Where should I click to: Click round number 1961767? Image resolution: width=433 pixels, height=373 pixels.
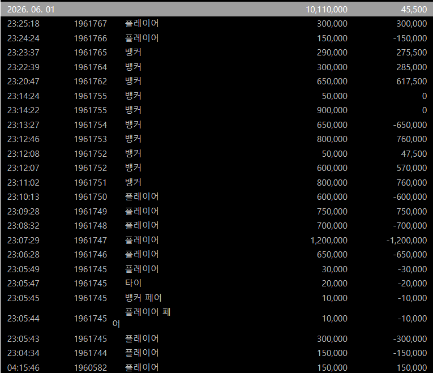click(x=91, y=24)
